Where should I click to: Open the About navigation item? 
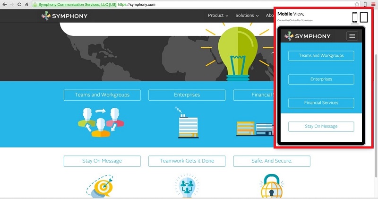click(270, 16)
